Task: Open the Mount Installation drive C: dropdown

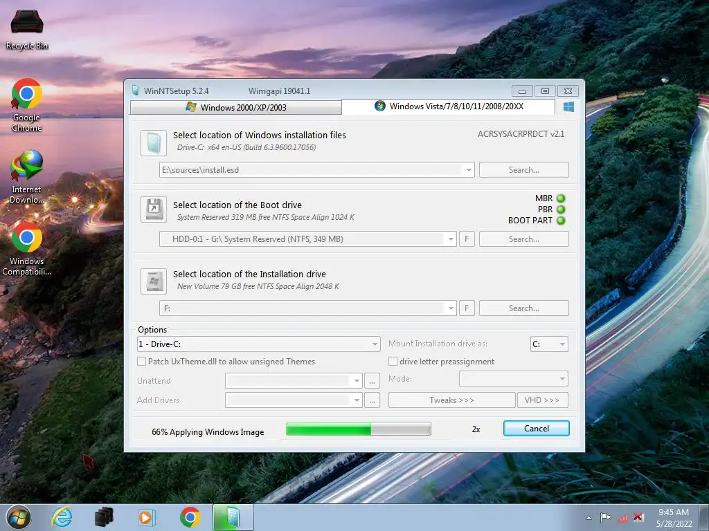Action: tap(549, 344)
